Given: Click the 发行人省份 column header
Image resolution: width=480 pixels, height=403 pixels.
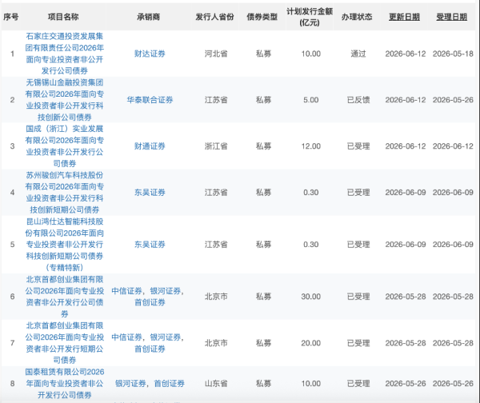Looking at the screenshot, I should 214,17.
